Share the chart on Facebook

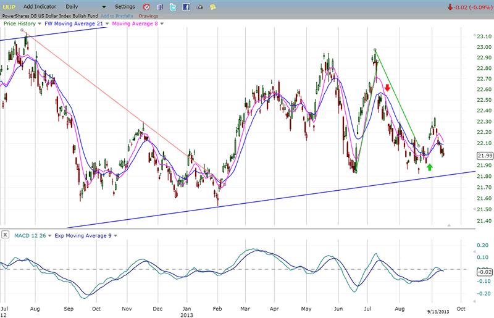[x=186, y=7]
